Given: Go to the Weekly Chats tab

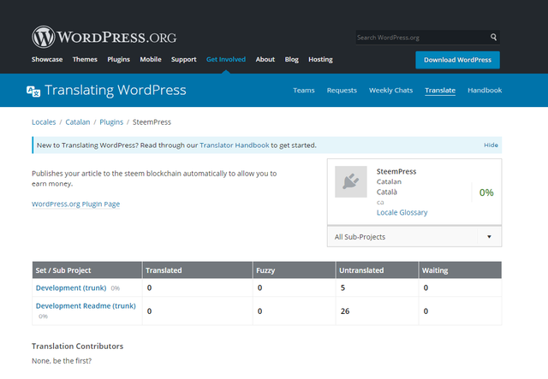Looking at the screenshot, I should coord(390,90).
